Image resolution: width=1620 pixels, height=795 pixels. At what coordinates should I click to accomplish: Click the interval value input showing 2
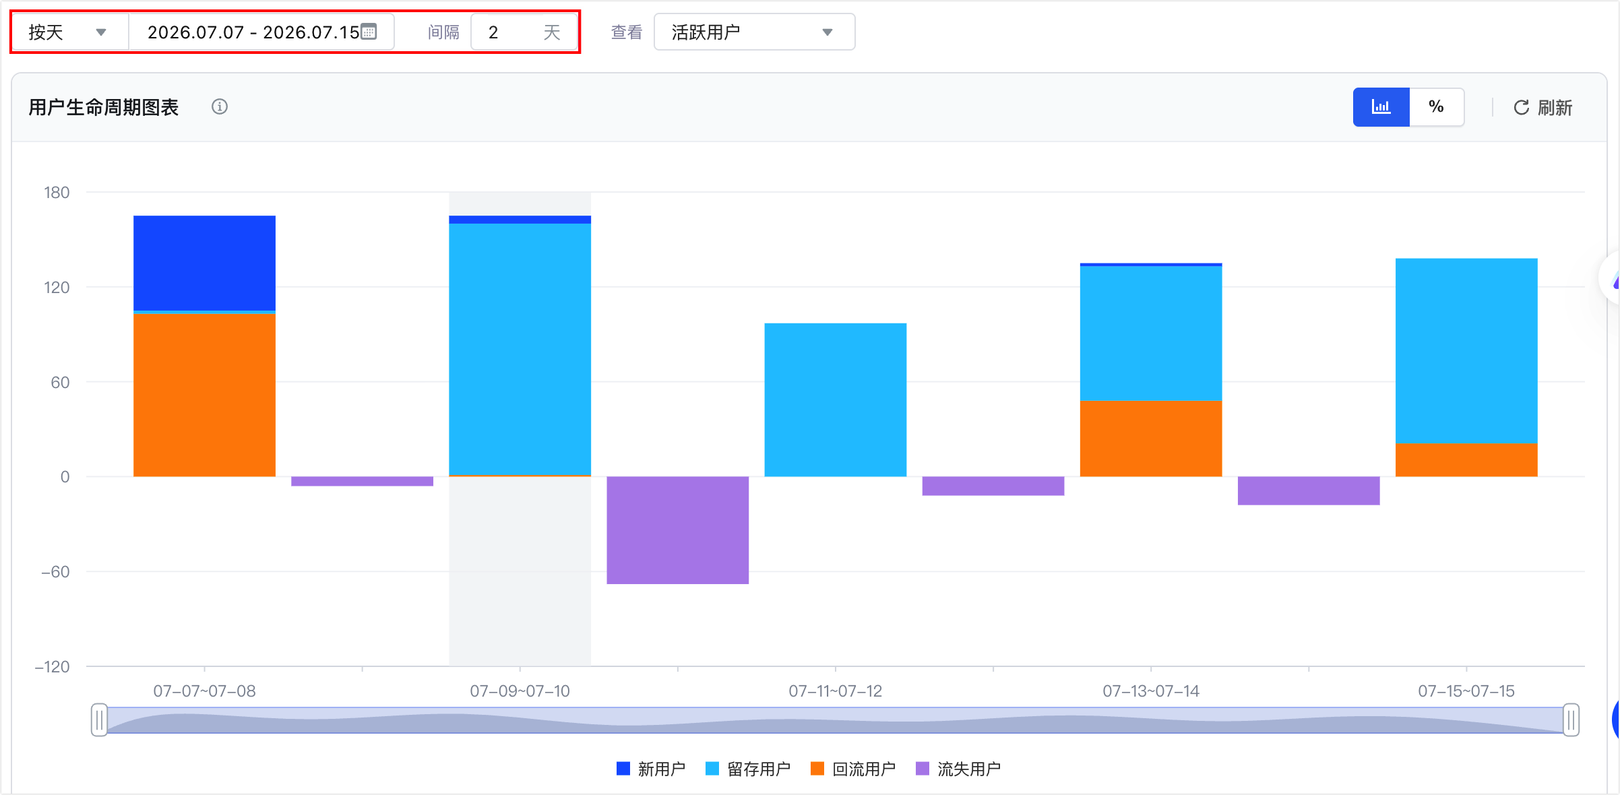coord(524,32)
